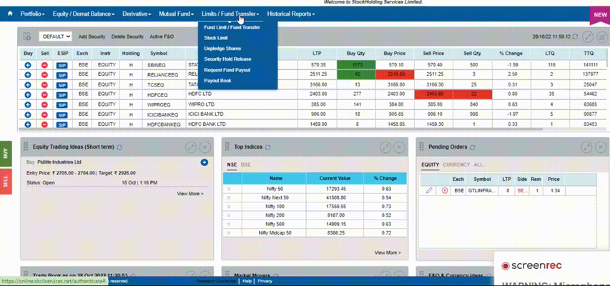Click the Home icon in navigation bar
This screenshot has width=610, height=286.
coord(10,14)
